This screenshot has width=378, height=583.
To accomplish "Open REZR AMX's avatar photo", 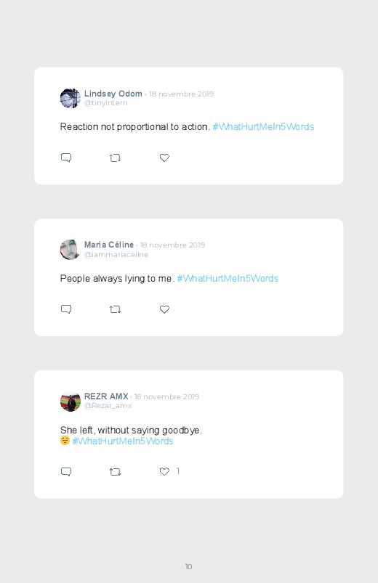I will tap(71, 401).
